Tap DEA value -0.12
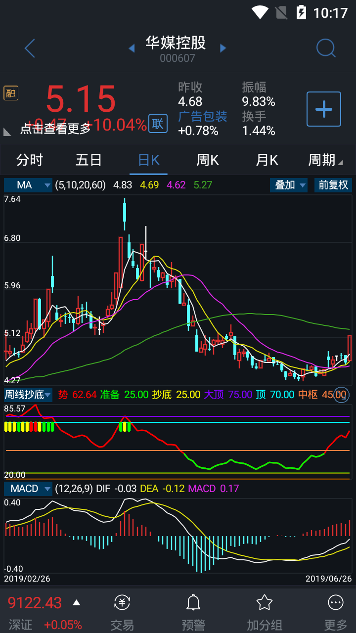This screenshot has height=633, width=356. coord(173,489)
